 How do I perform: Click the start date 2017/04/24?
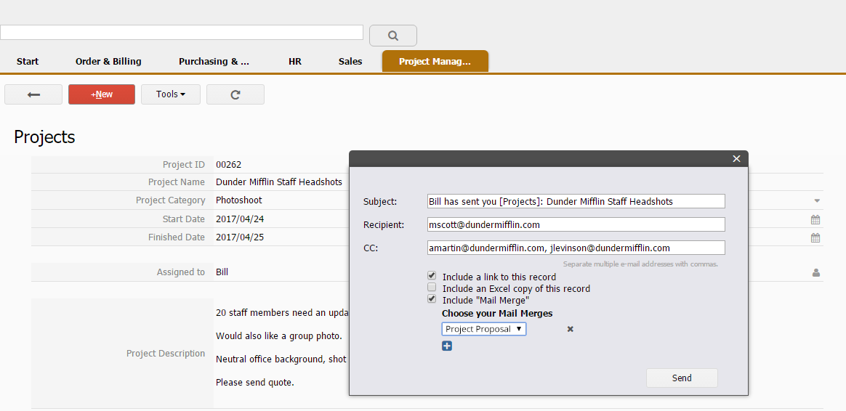[240, 219]
